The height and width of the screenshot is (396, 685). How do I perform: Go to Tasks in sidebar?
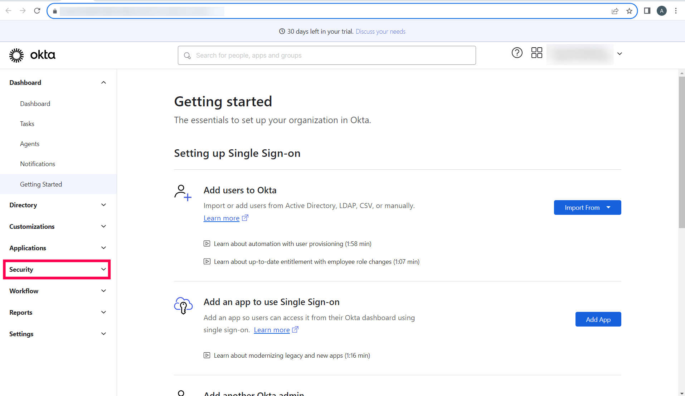pos(27,124)
